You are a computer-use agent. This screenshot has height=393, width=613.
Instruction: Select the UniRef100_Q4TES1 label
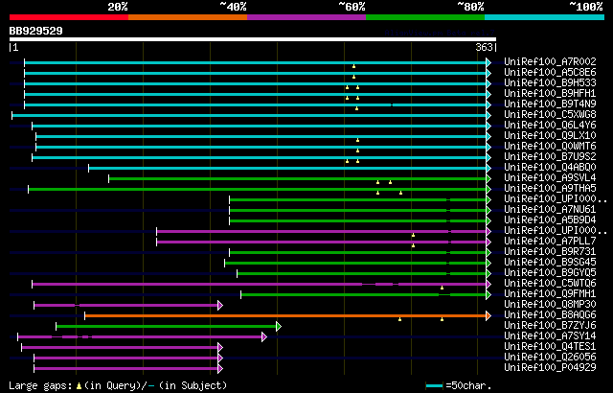click(550, 346)
